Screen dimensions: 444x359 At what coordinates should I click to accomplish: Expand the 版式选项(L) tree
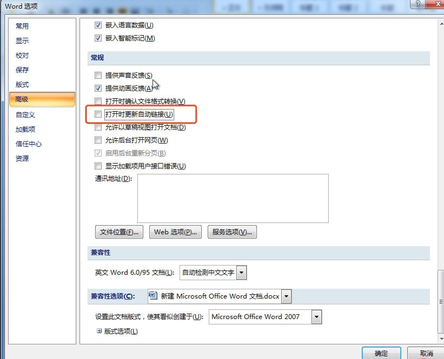tap(99, 331)
